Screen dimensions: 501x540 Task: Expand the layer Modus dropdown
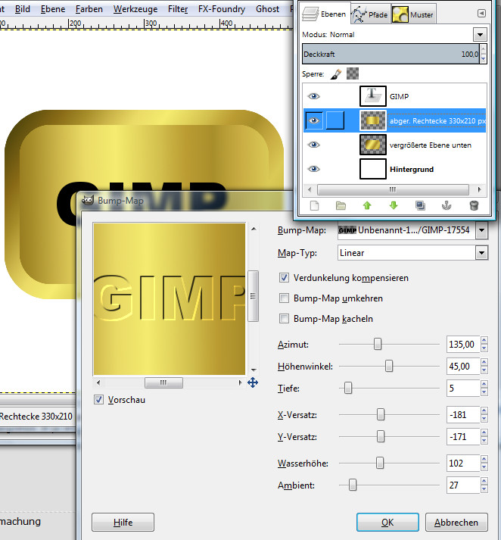[x=479, y=35]
